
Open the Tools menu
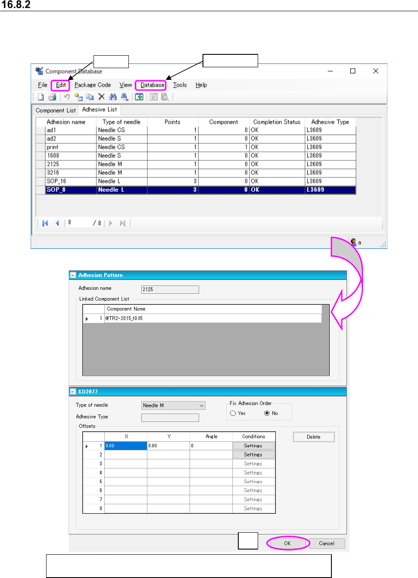180,85
